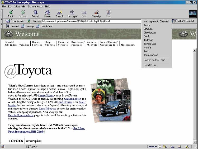
Task: Open the Lookup personal toolbar folder
Action: (27, 26)
